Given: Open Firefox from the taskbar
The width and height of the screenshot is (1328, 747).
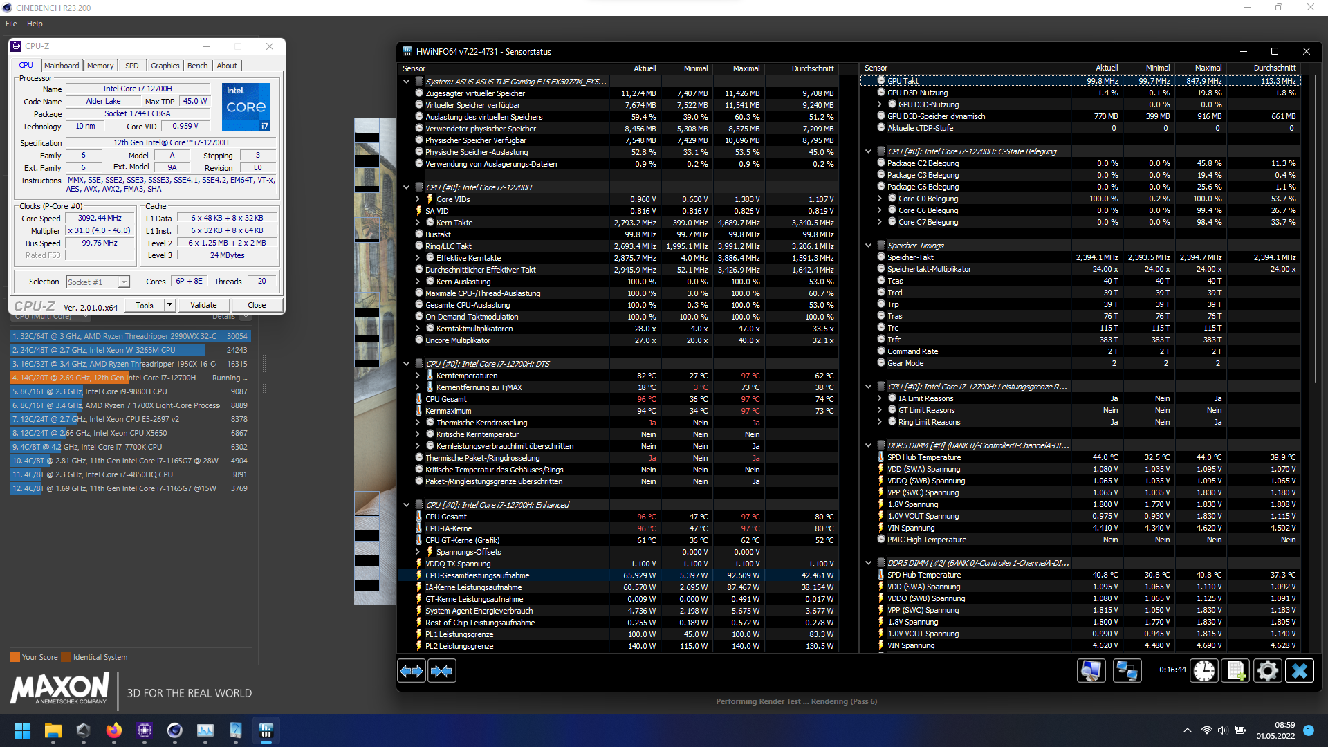Looking at the screenshot, I should (113, 730).
